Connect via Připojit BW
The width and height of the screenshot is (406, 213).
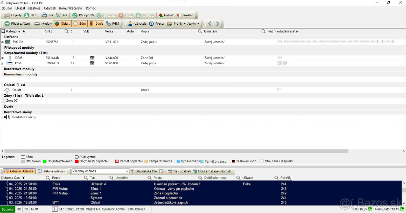[75, 15]
